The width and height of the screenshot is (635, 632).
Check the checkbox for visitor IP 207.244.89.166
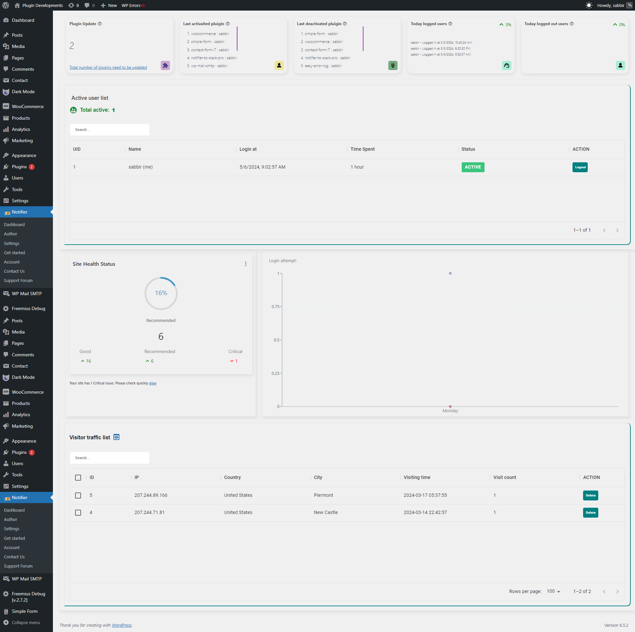coord(78,495)
